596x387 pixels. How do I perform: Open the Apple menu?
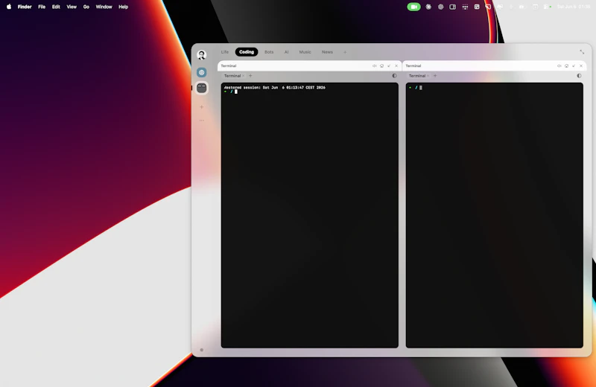click(9, 7)
